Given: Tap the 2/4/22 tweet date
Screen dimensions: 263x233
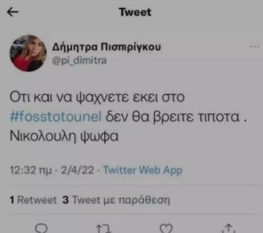Looking at the screenshot, I should click(77, 170).
